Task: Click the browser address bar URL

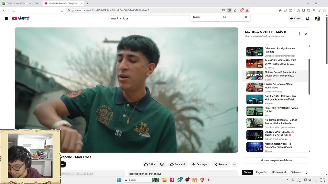Action: coord(110,10)
